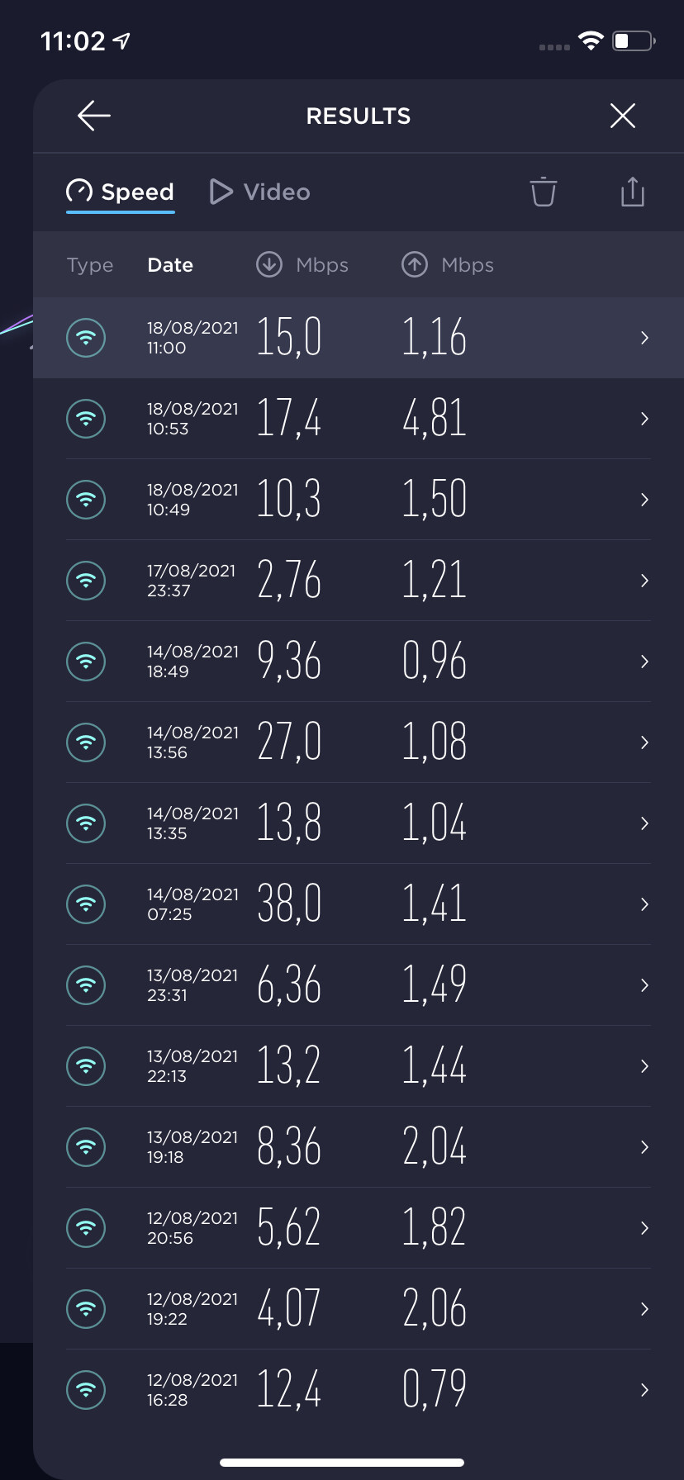Tap the back arrow icon
This screenshot has height=1480, width=684.
point(94,116)
